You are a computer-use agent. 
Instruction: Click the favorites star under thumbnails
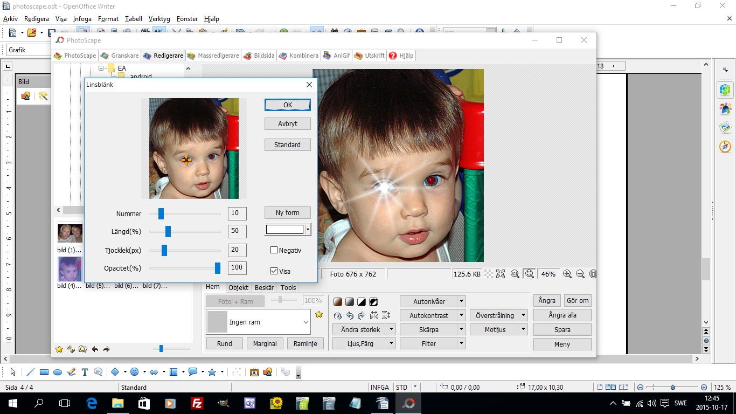pos(59,349)
